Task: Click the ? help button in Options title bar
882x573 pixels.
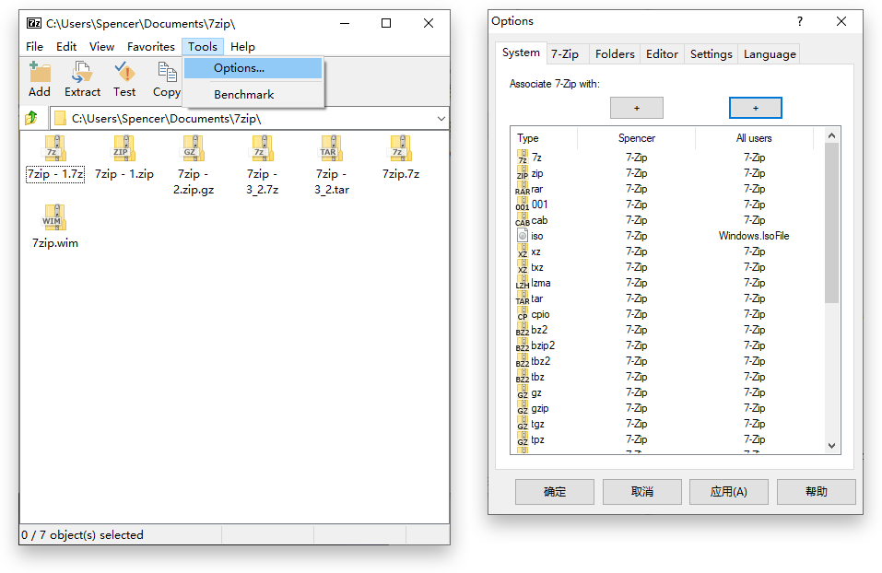Action: pos(800,21)
